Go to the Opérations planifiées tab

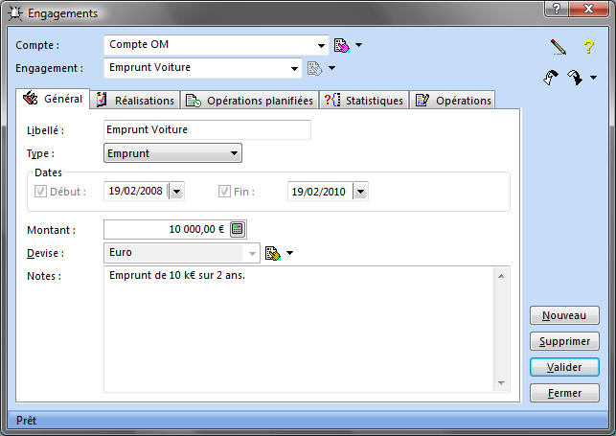click(249, 100)
